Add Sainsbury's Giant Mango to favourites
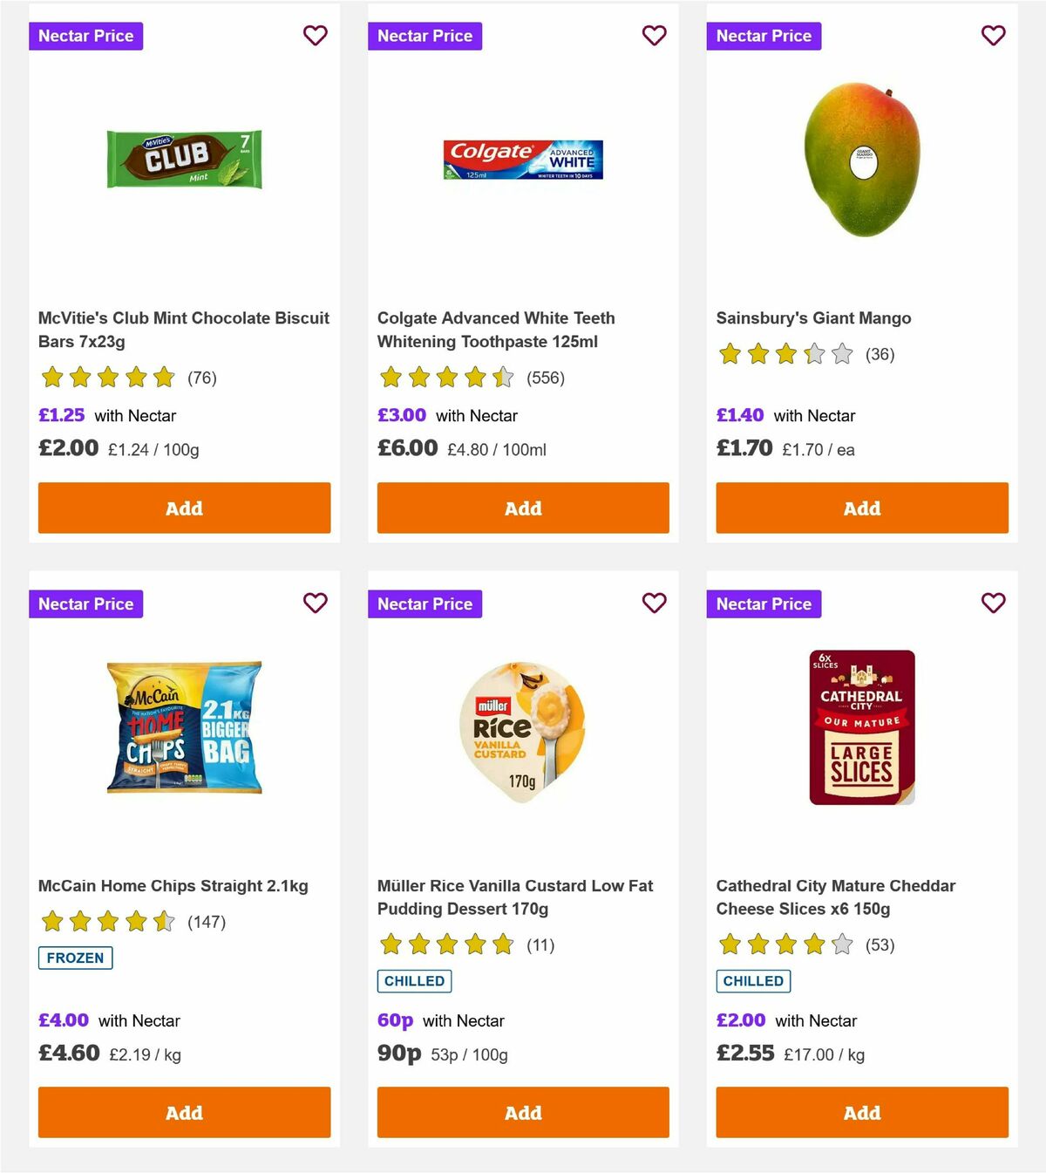The width and height of the screenshot is (1046, 1173). pos(993,36)
